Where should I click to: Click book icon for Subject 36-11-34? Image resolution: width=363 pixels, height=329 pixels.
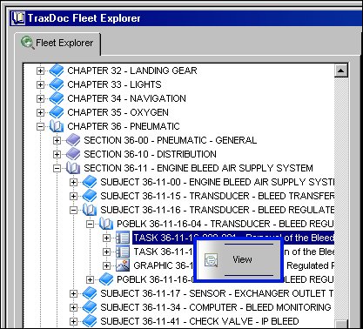click(x=90, y=307)
